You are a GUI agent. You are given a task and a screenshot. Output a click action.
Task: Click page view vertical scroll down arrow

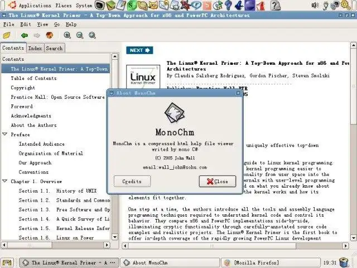point(353,238)
